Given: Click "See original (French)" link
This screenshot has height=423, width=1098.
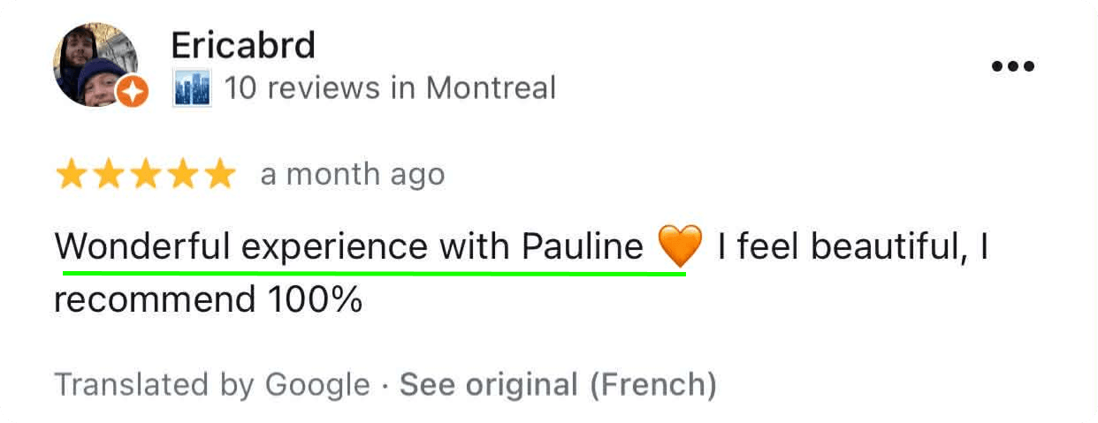Looking at the screenshot, I should [558, 385].
